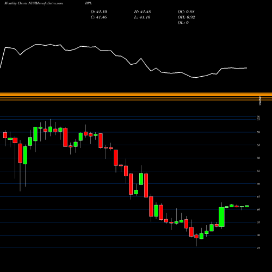The image size is (272, 272).
Task: Click the 50 price axis label
Action: coord(258,184)
